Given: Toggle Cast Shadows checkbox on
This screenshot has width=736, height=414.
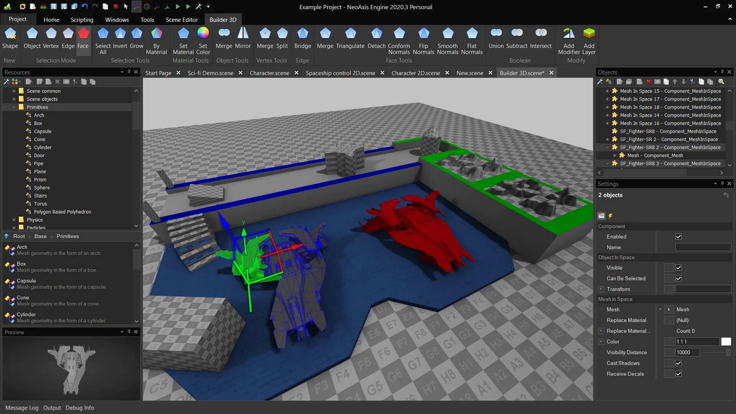Looking at the screenshot, I should [x=678, y=363].
